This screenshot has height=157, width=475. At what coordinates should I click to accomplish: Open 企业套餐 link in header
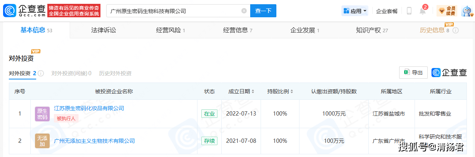pos(387,11)
